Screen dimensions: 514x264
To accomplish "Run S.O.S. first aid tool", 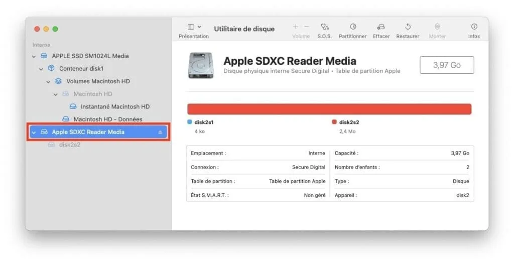I will 325,31.
